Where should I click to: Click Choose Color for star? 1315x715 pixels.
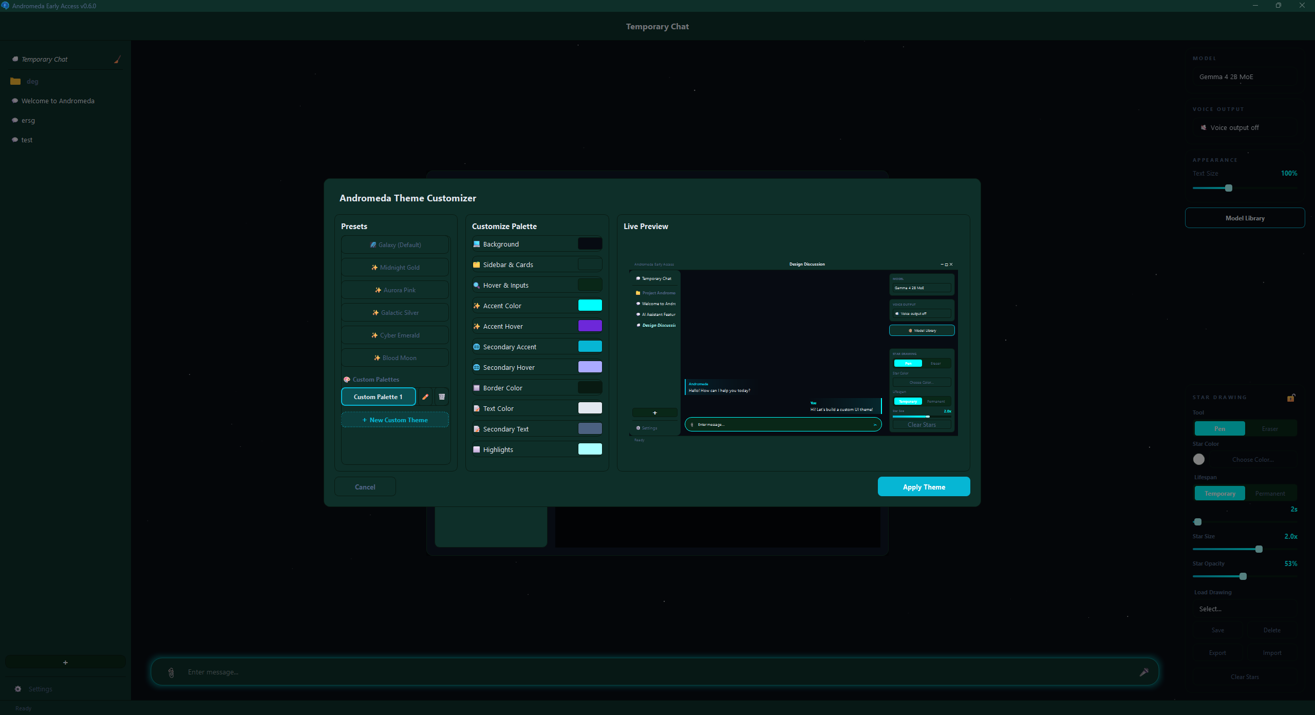point(1253,459)
